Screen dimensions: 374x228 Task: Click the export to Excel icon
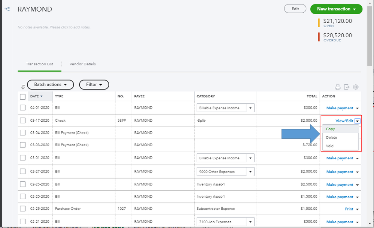[347, 87]
